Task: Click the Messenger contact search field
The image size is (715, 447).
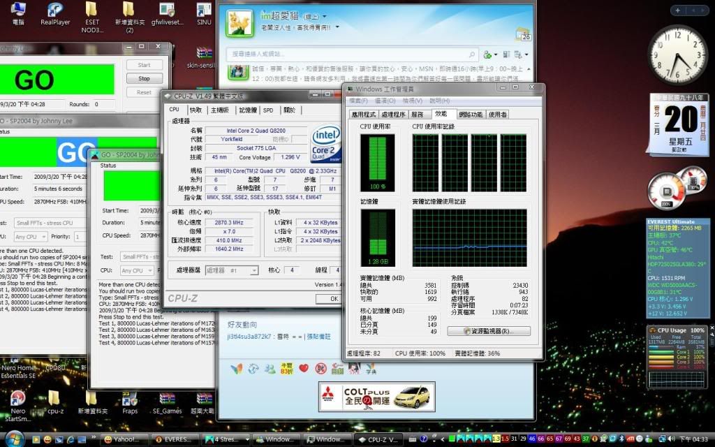Action: pyautogui.click(x=351, y=54)
